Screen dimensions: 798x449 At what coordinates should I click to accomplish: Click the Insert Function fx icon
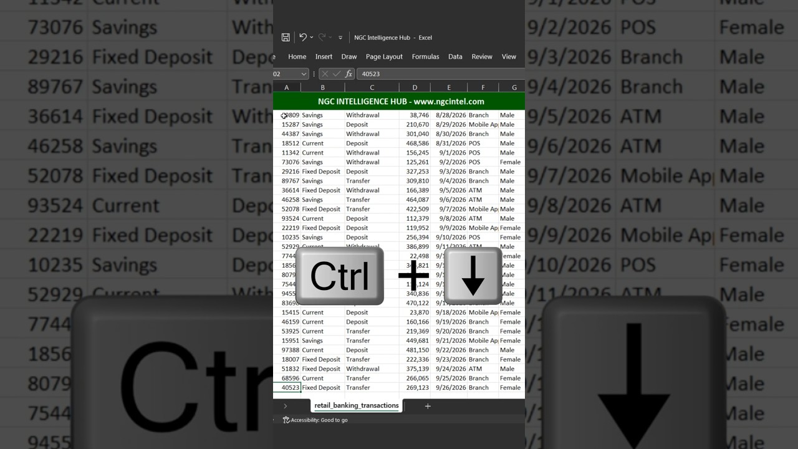tap(349, 74)
